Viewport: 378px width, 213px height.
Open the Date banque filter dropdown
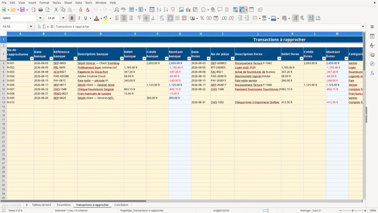click(51, 58)
